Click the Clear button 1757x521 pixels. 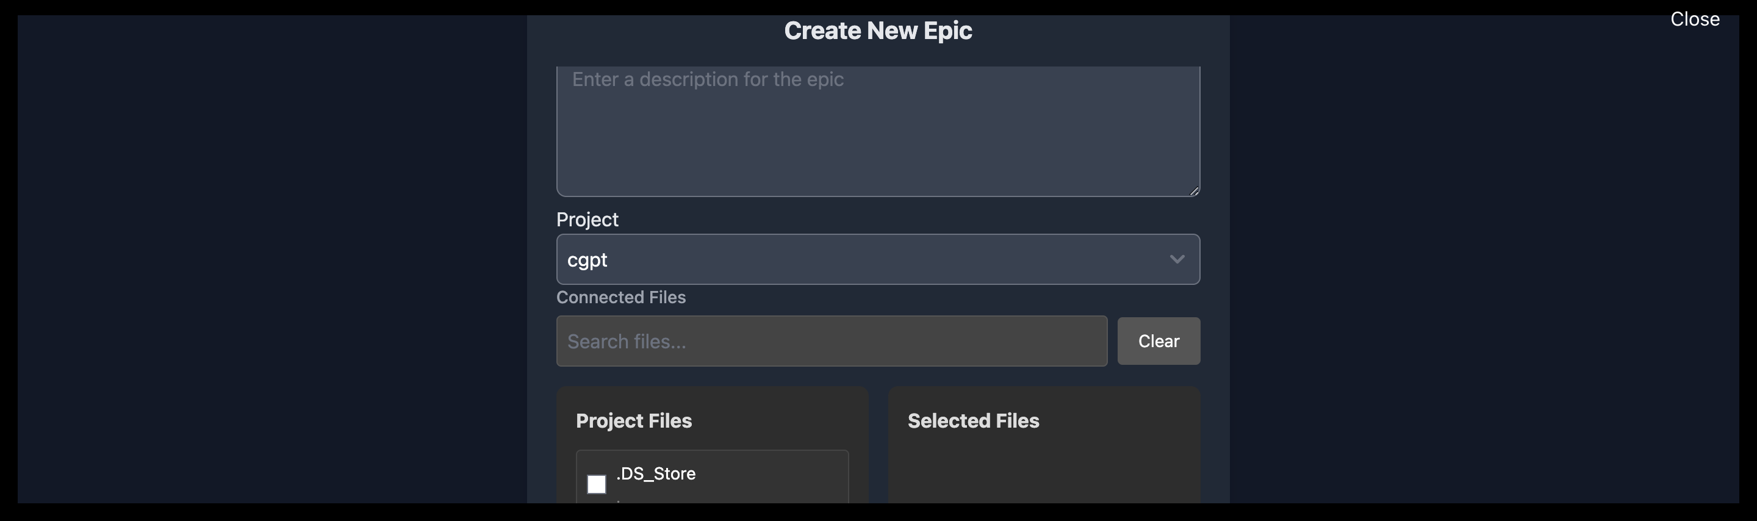[1158, 341]
